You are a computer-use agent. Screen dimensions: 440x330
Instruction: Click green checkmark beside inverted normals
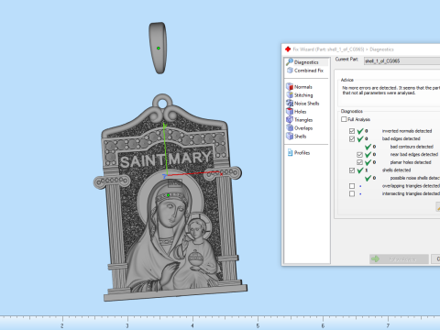[360, 131]
